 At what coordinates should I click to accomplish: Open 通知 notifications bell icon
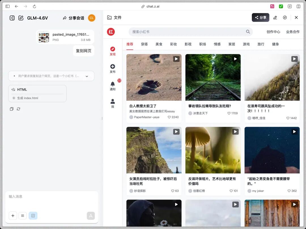pos(112,84)
